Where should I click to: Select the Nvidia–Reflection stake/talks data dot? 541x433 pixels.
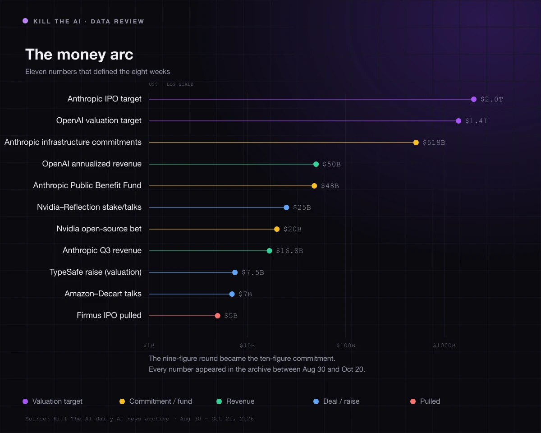286,207
